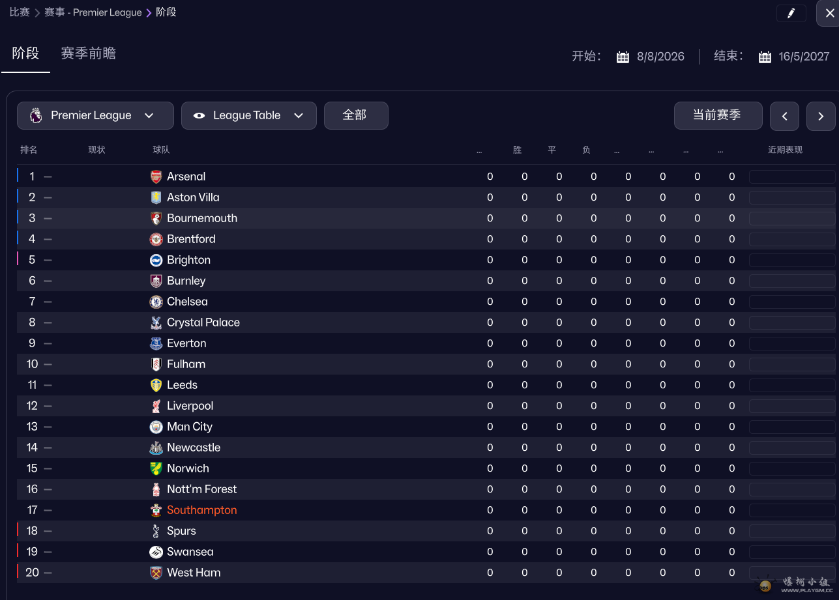This screenshot has width=839, height=600.
Task: Click the Man City club badge
Action: click(156, 427)
